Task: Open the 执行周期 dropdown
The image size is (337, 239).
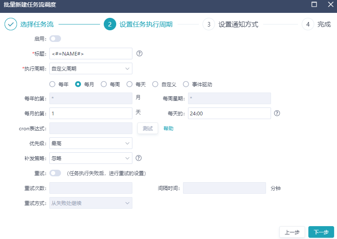Action: (90, 68)
